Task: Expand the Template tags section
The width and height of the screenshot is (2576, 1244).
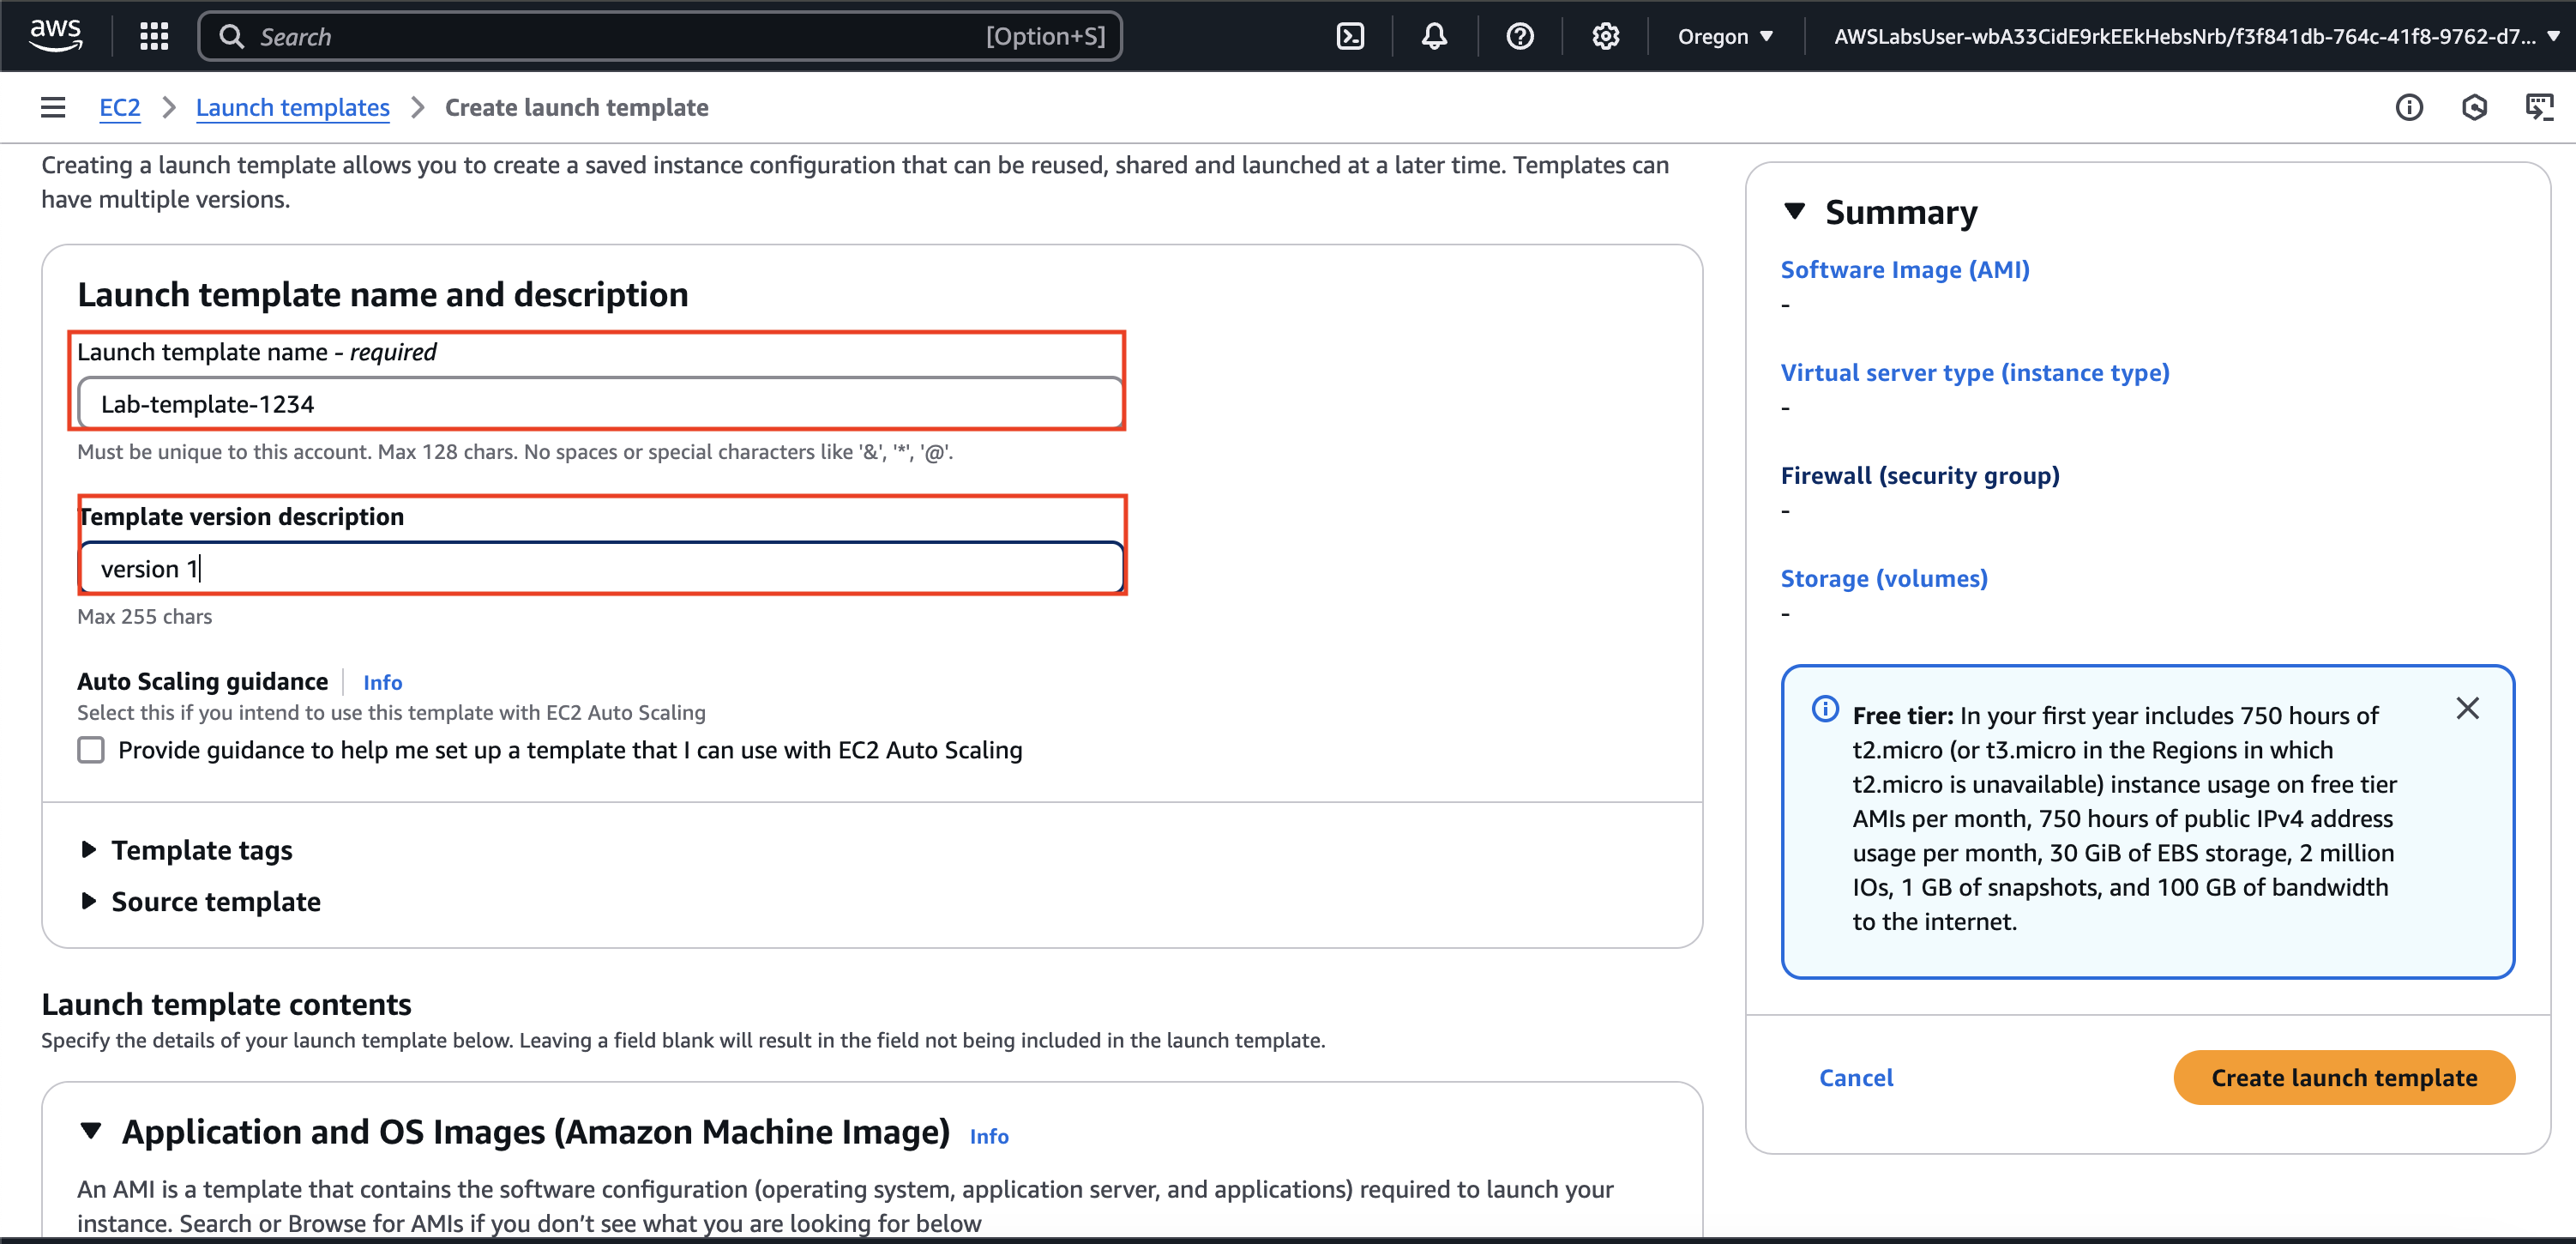Action: click(x=186, y=849)
